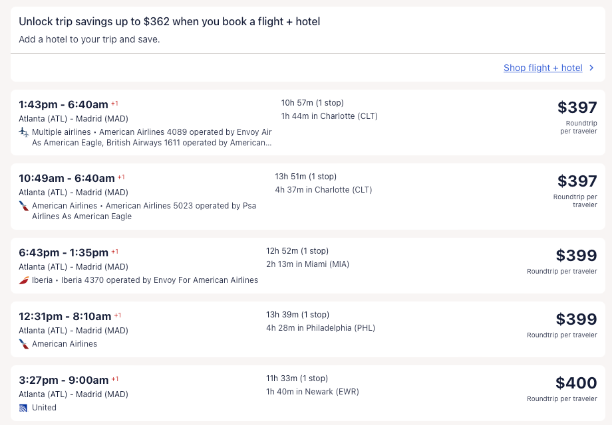Viewport: 612px width, 425px height.
Task: Click 4h 37m in Charlotte (CLT) layover
Action: [323, 190]
